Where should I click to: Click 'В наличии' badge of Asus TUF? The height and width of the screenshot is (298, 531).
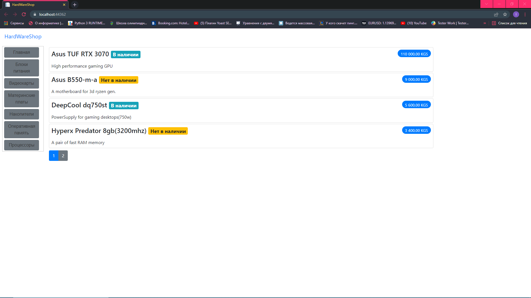(126, 55)
